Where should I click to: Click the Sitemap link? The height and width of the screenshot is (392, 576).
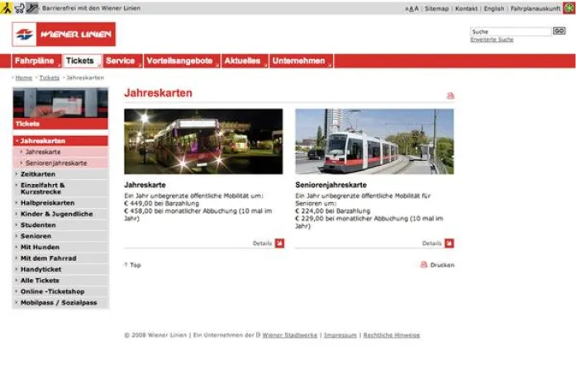[436, 8]
